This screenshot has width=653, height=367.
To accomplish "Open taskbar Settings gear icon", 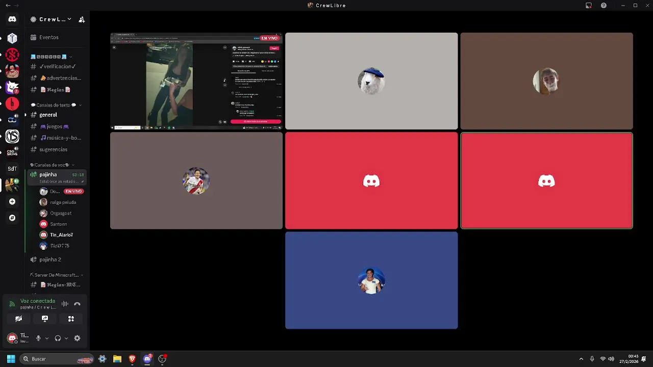I will [102, 359].
